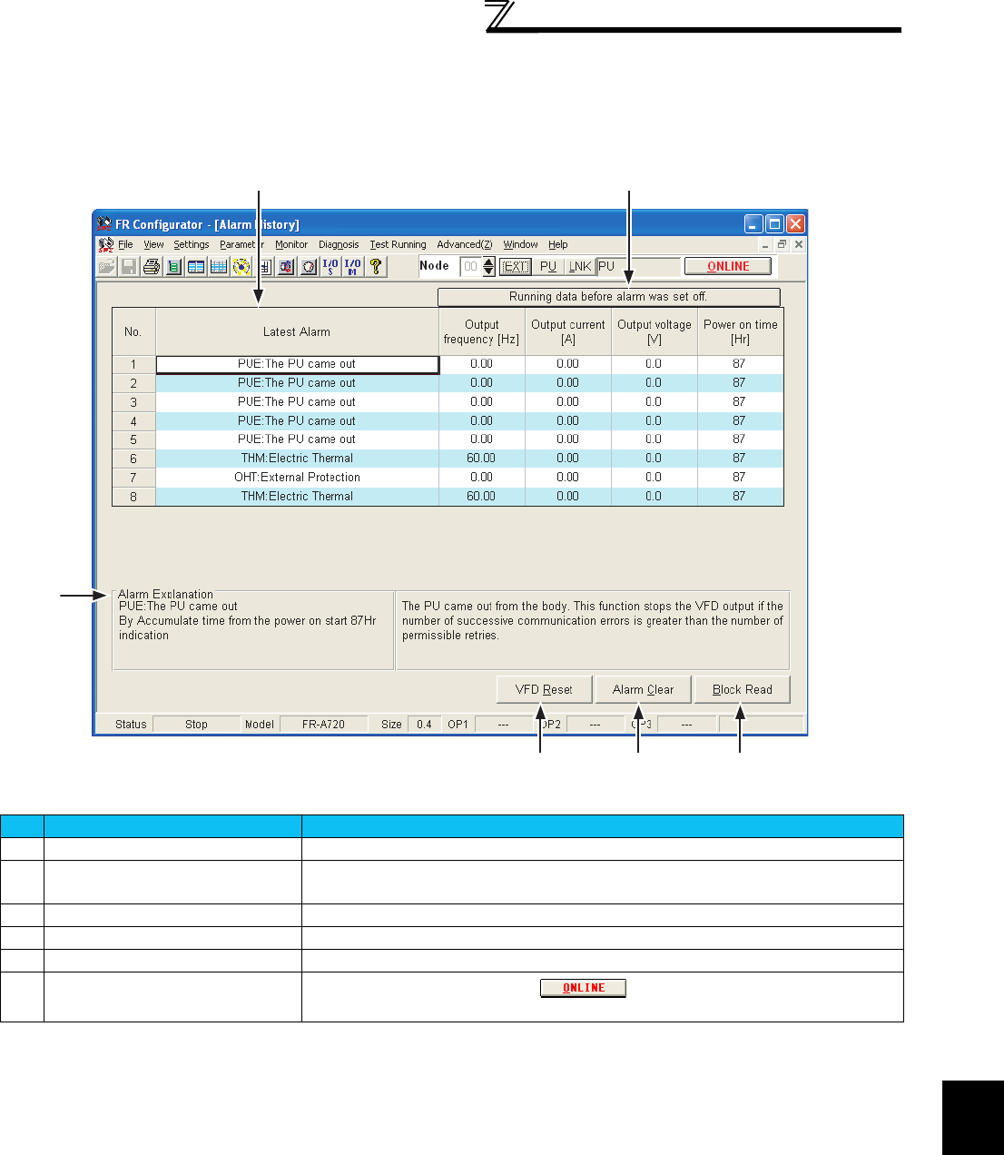Image resolution: width=1004 pixels, height=1155 pixels.
Task: Open the Test Running menu
Action: [x=398, y=244]
